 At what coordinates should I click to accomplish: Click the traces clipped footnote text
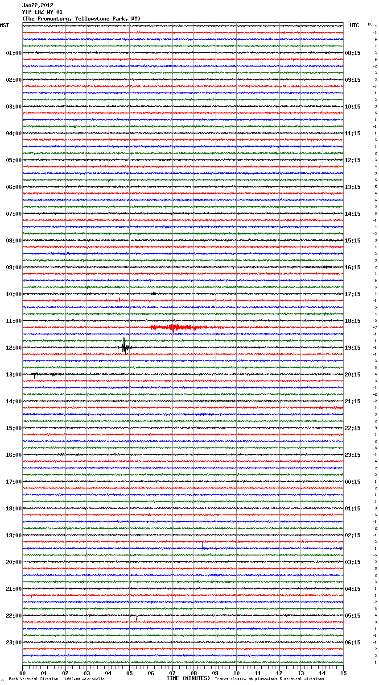pos(269,679)
